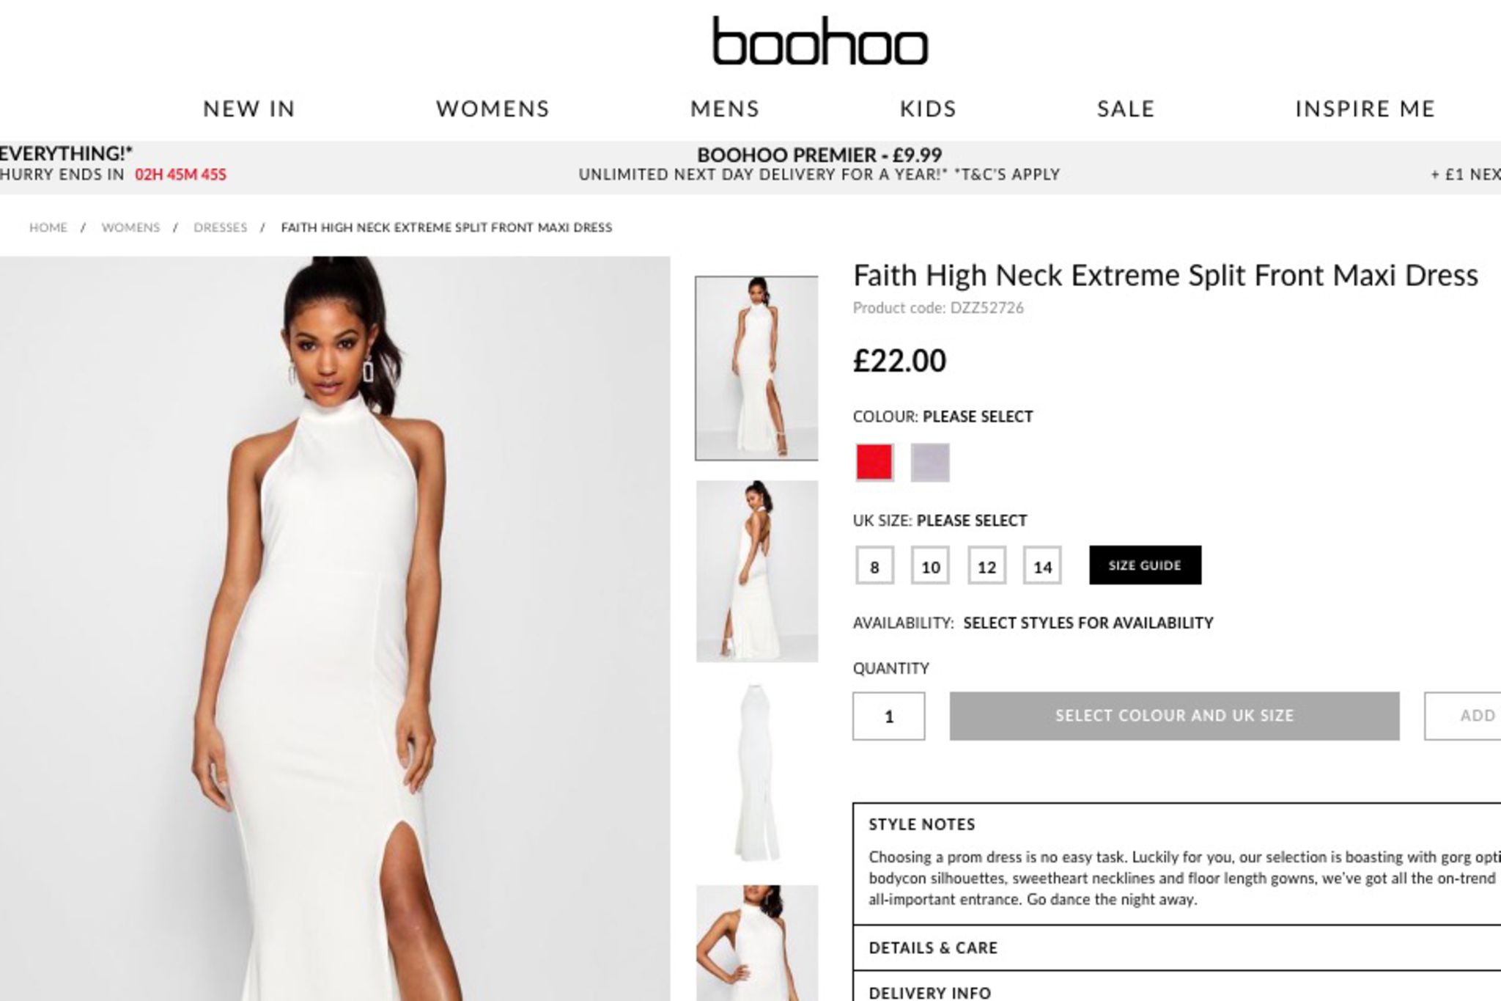Select the grey colour swatch
This screenshot has width=1501, height=1001.
point(930,462)
